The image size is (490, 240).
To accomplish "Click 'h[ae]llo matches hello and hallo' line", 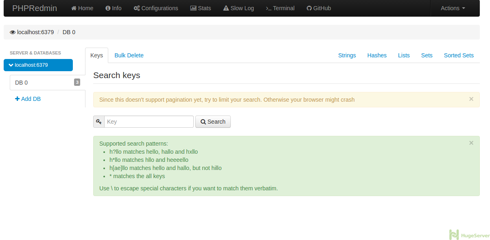I will [x=166, y=168].
